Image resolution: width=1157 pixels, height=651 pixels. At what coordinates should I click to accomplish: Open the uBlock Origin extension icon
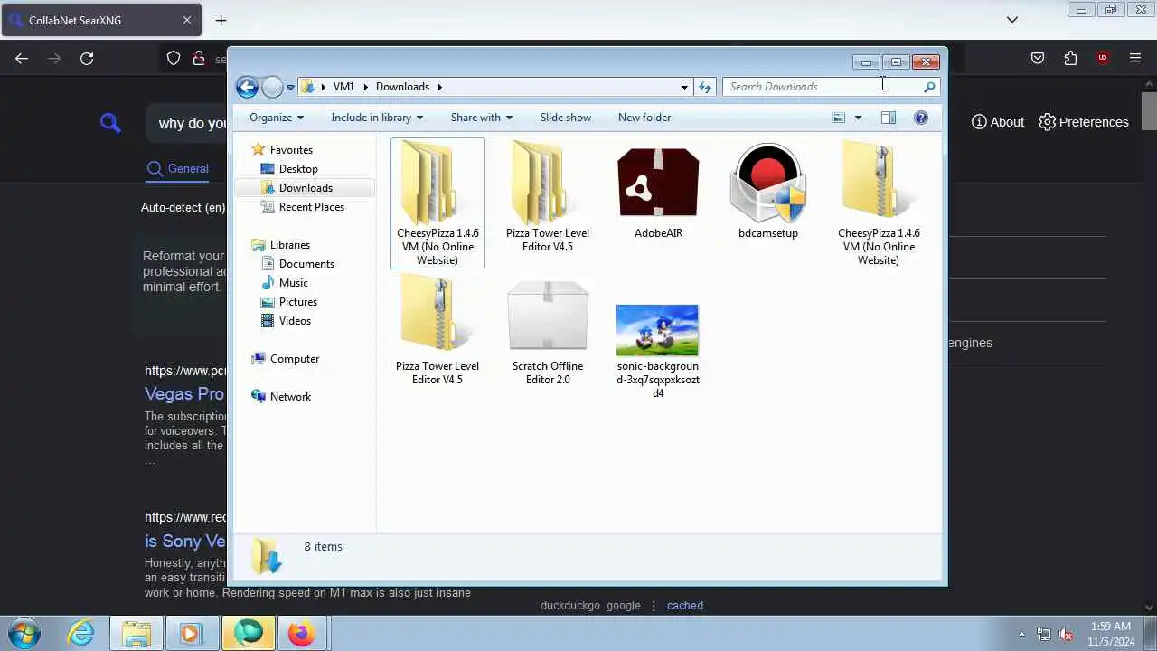[x=1102, y=59]
